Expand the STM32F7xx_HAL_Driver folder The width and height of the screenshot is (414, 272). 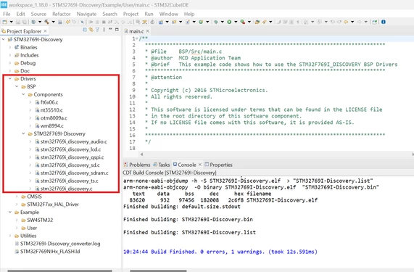17,204
